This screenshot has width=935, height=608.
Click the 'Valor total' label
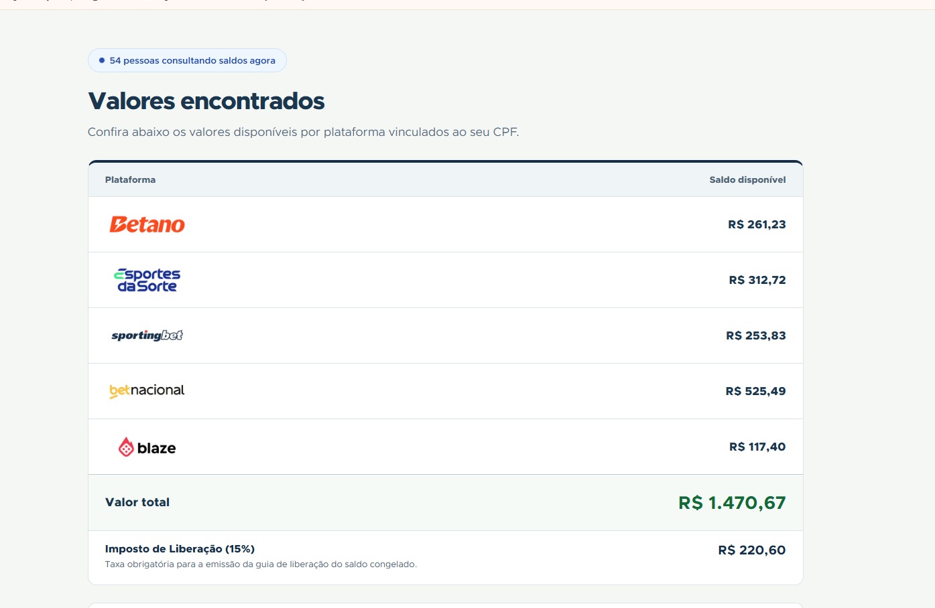click(x=137, y=502)
